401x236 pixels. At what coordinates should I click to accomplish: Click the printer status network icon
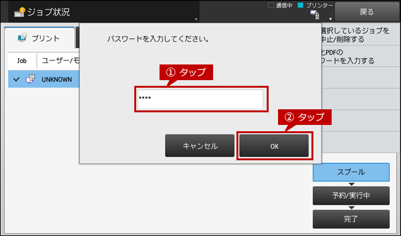coord(315,15)
